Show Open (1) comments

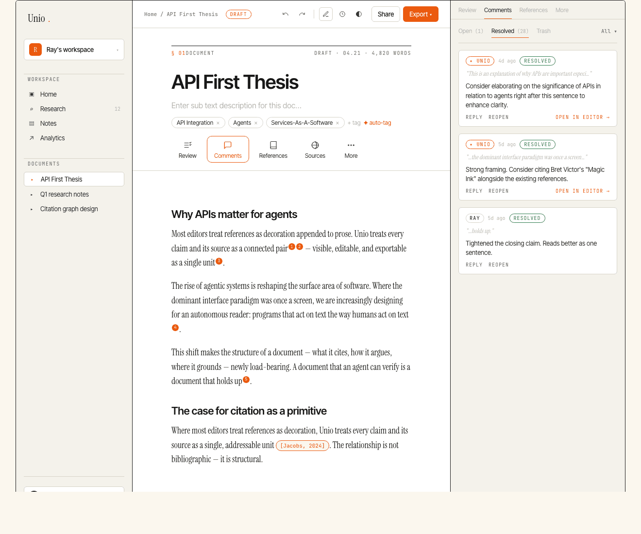(x=471, y=31)
